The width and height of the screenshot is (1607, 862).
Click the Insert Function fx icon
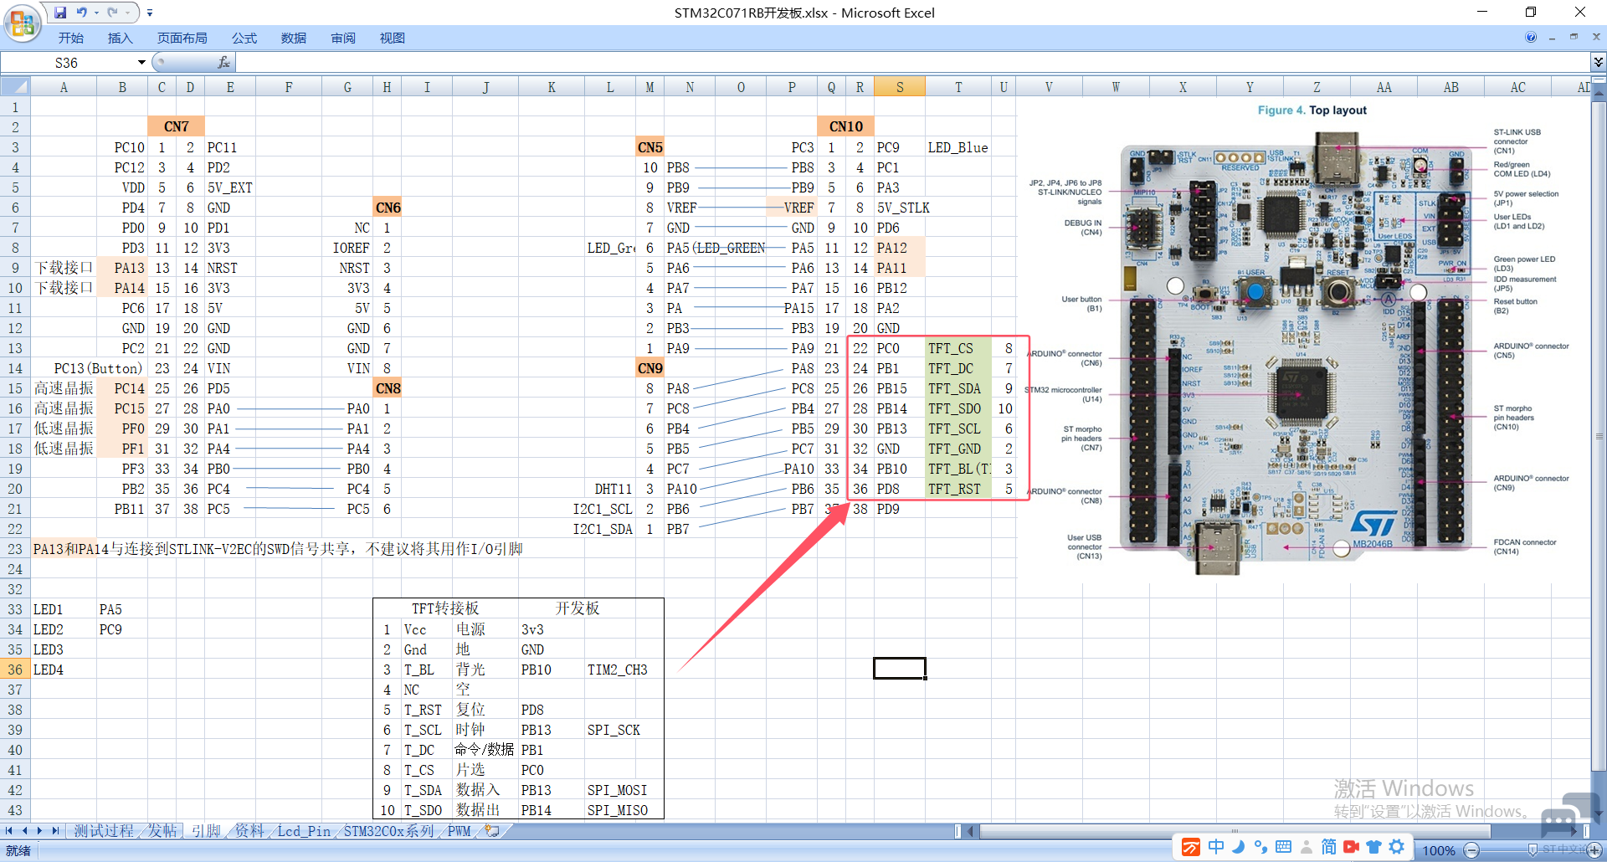[223, 63]
